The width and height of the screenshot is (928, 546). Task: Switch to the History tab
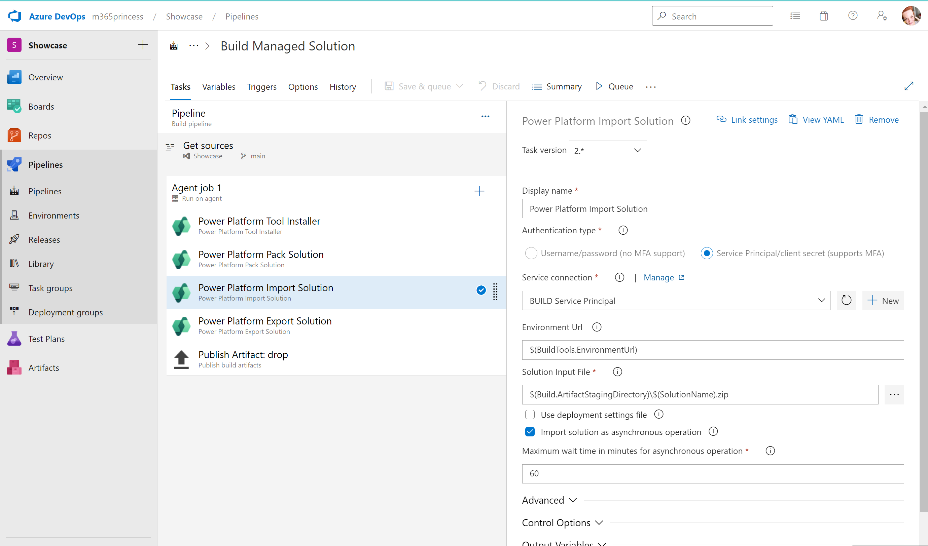(x=343, y=87)
